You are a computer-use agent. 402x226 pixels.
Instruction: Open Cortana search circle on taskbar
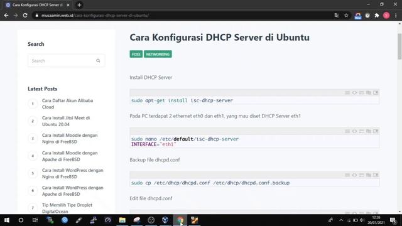tap(21, 220)
